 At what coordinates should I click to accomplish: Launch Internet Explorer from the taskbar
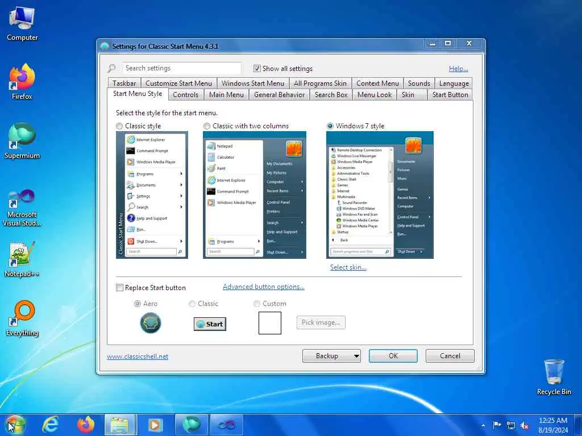[x=50, y=425]
